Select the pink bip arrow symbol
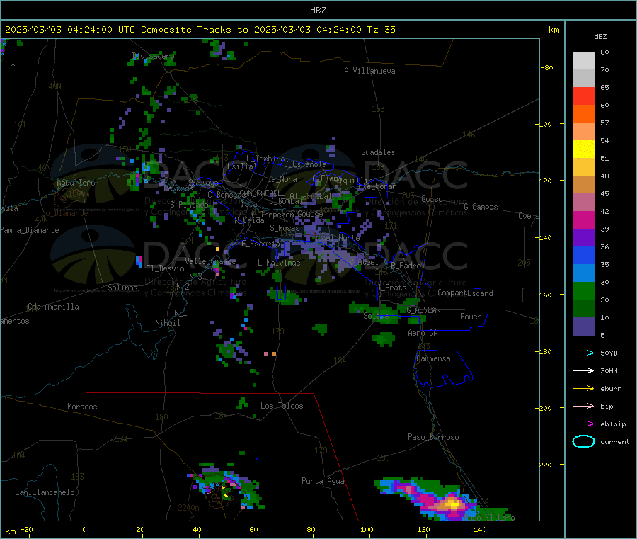The width and height of the screenshot is (637, 539). coord(583,406)
